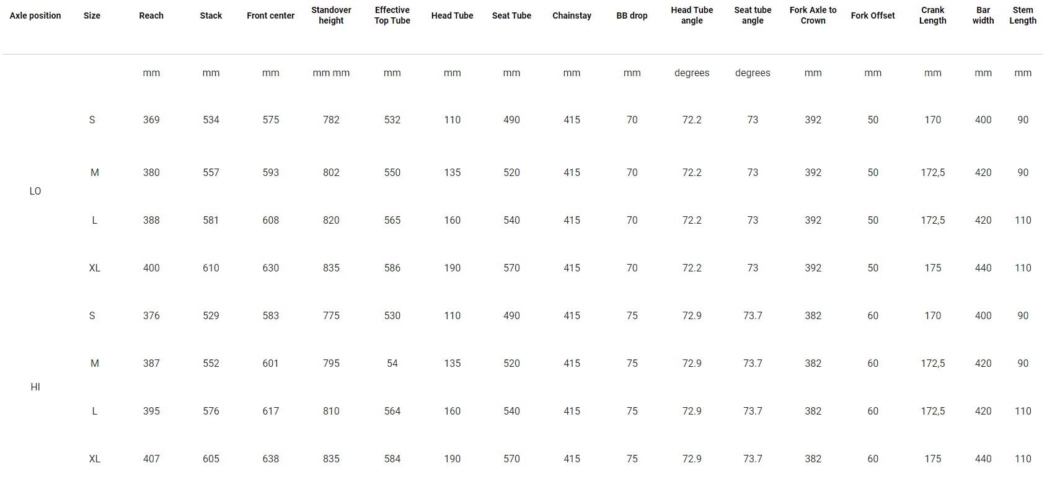The height and width of the screenshot is (484, 1060).
Task: Select the BB drop column header
Action: [632, 15]
